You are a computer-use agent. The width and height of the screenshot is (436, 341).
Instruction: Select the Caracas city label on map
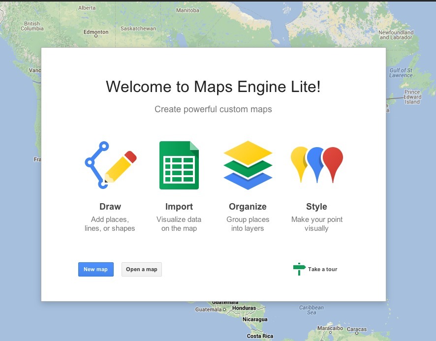click(x=356, y=329)
